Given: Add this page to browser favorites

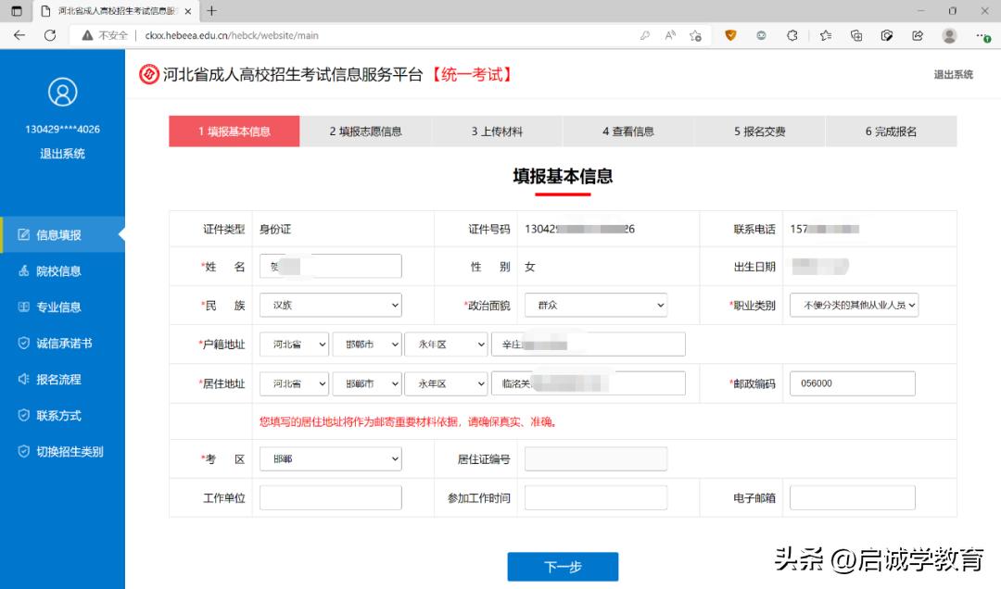Looking at the screenshot, I should (x=694, y=34).
